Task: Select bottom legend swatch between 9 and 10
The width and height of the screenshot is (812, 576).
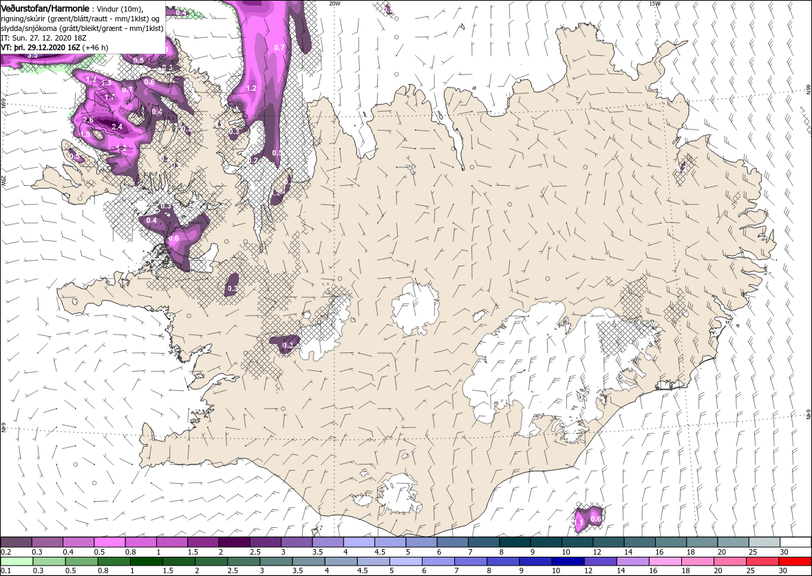Action: click(x=536, y=562)
